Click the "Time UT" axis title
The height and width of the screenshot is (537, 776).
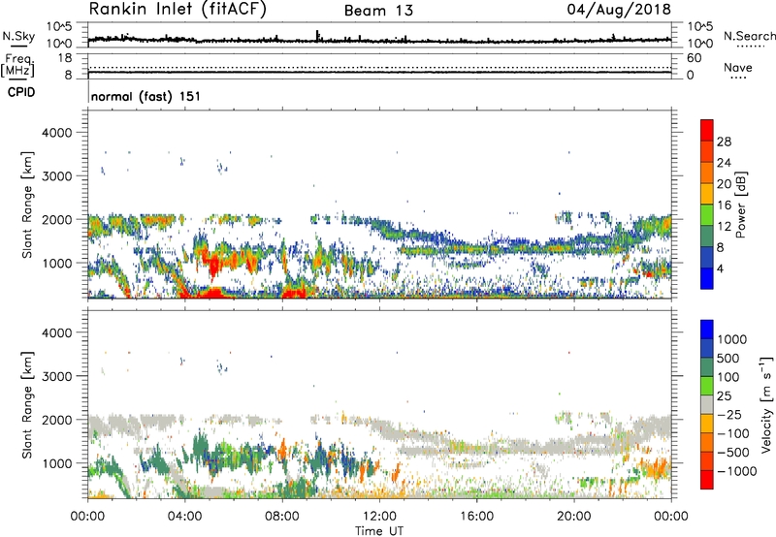point(379,531)
